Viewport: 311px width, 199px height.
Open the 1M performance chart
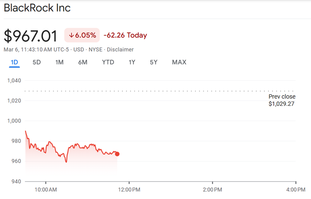point(59,62)
